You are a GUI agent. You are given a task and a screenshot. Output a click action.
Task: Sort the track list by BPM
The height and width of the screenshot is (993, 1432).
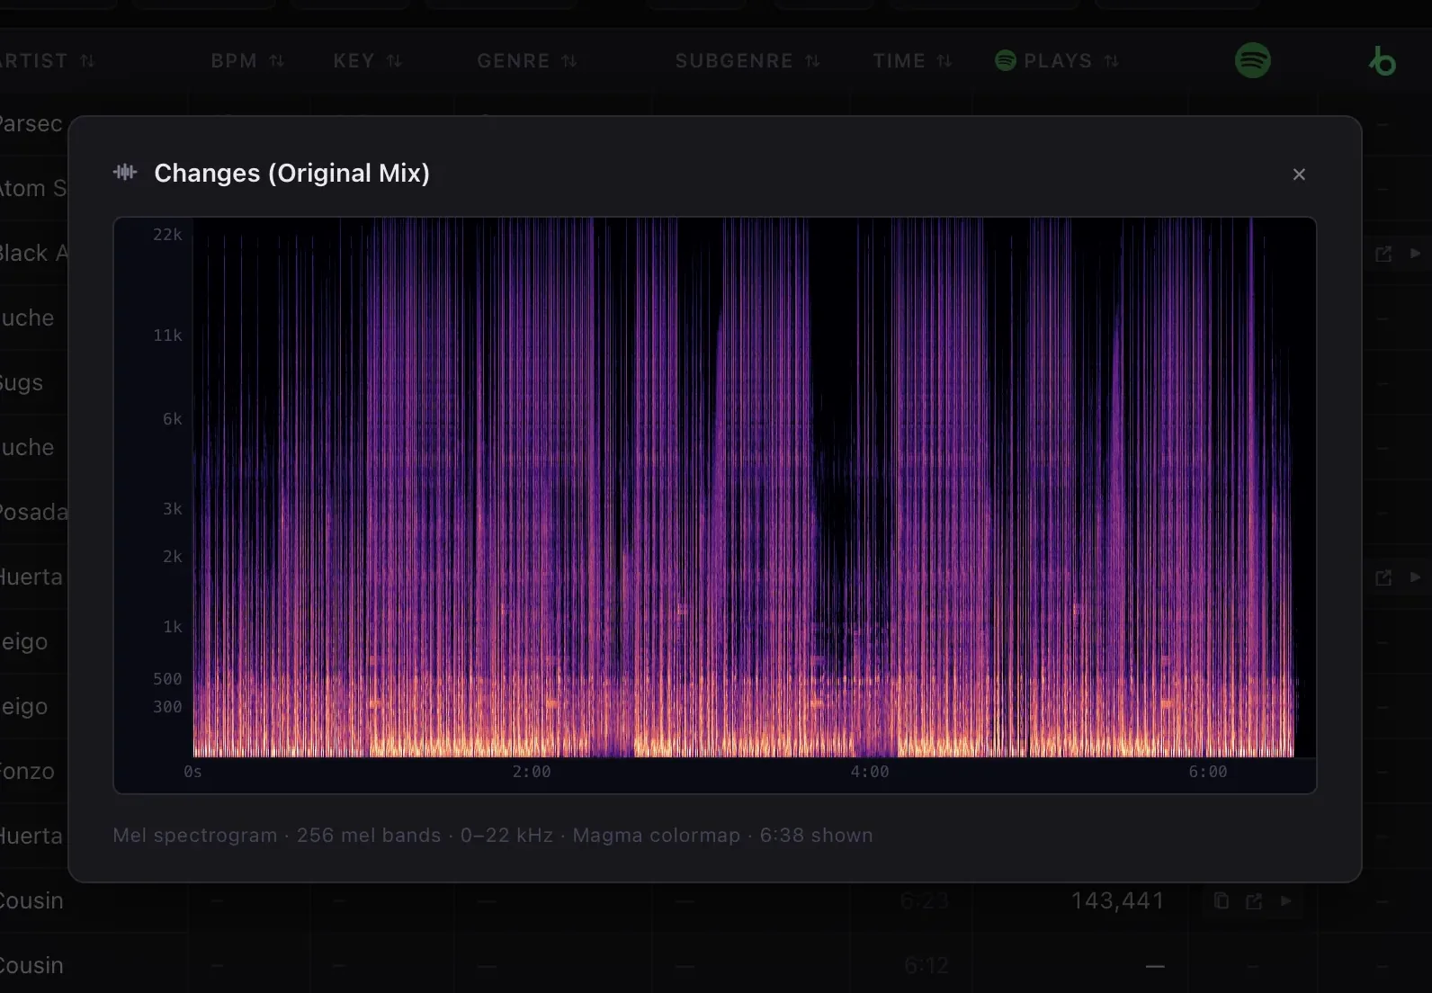[247, 60]
